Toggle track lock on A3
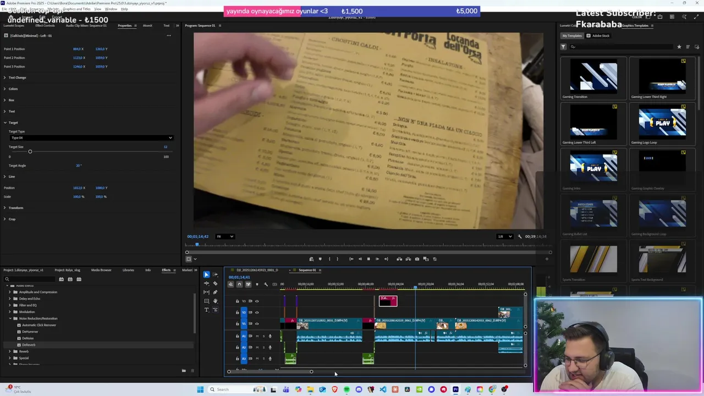704x396 pixels. [238, 359]
